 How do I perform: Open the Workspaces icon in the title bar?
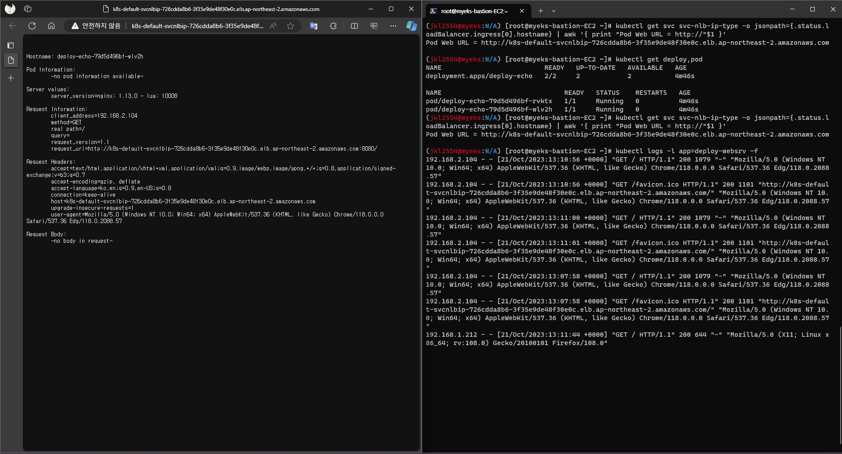28,9
